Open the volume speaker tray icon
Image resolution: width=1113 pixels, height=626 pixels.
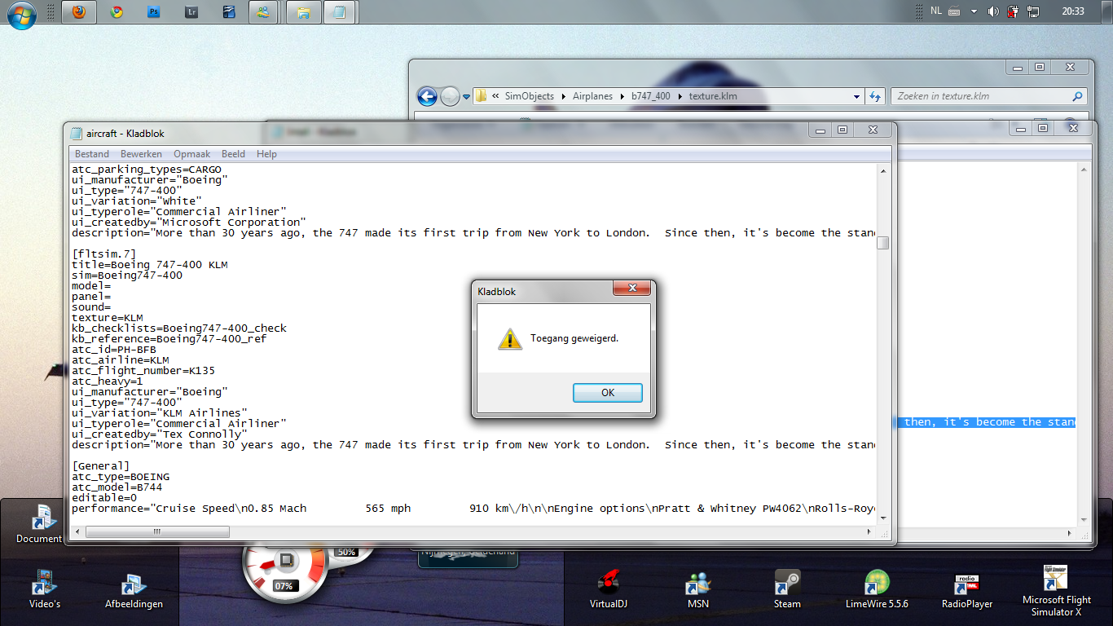993,11
